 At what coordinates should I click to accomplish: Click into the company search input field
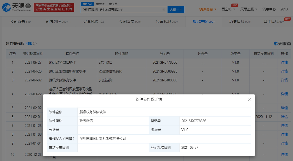click(x=122, y=10)
